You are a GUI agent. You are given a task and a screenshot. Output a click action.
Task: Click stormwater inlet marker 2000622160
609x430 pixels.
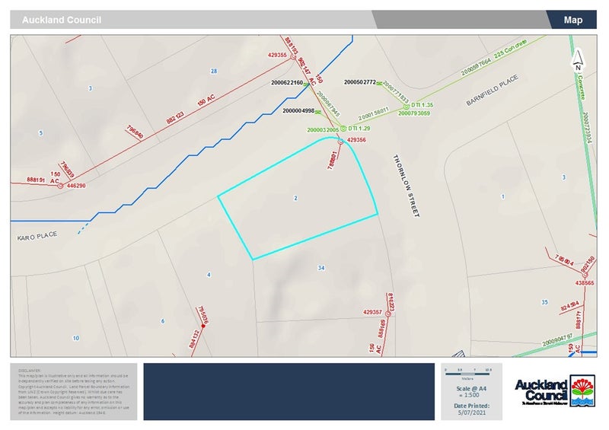pyautogui.click(x=307, y=83)
